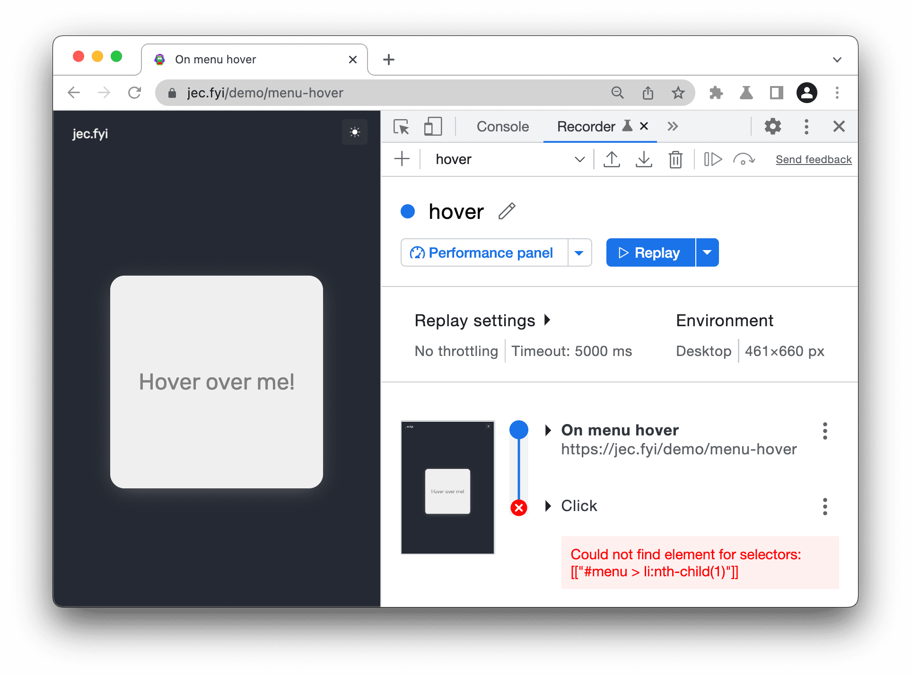
Task: Click the Recorder replay play icon
Action: (622, 253)
